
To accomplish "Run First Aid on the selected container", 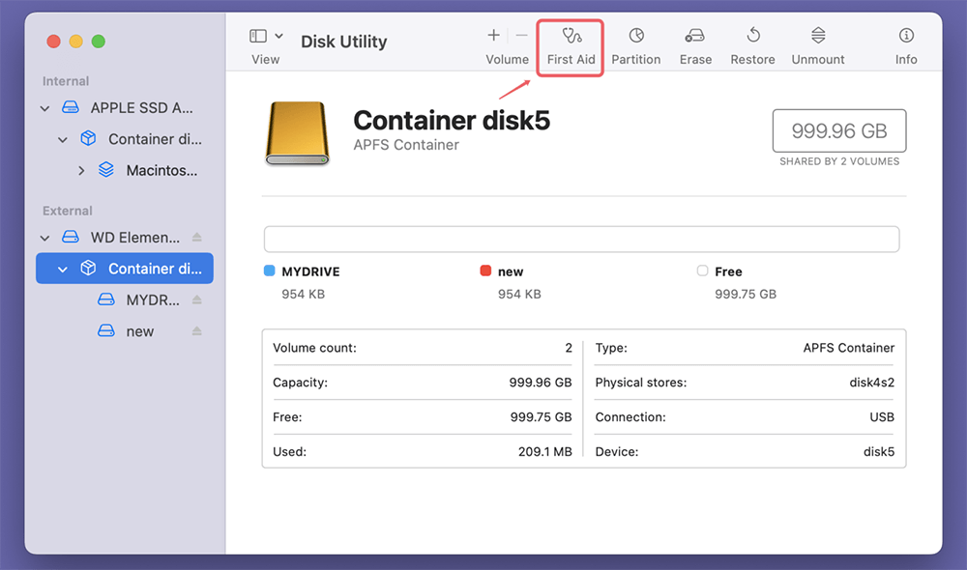I will coord(571,45).
